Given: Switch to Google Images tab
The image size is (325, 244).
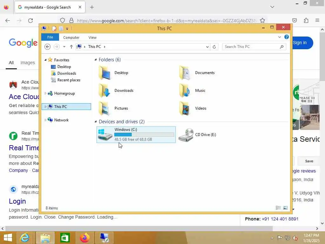Looking at the screenshot, I should (x=28, y=63).
